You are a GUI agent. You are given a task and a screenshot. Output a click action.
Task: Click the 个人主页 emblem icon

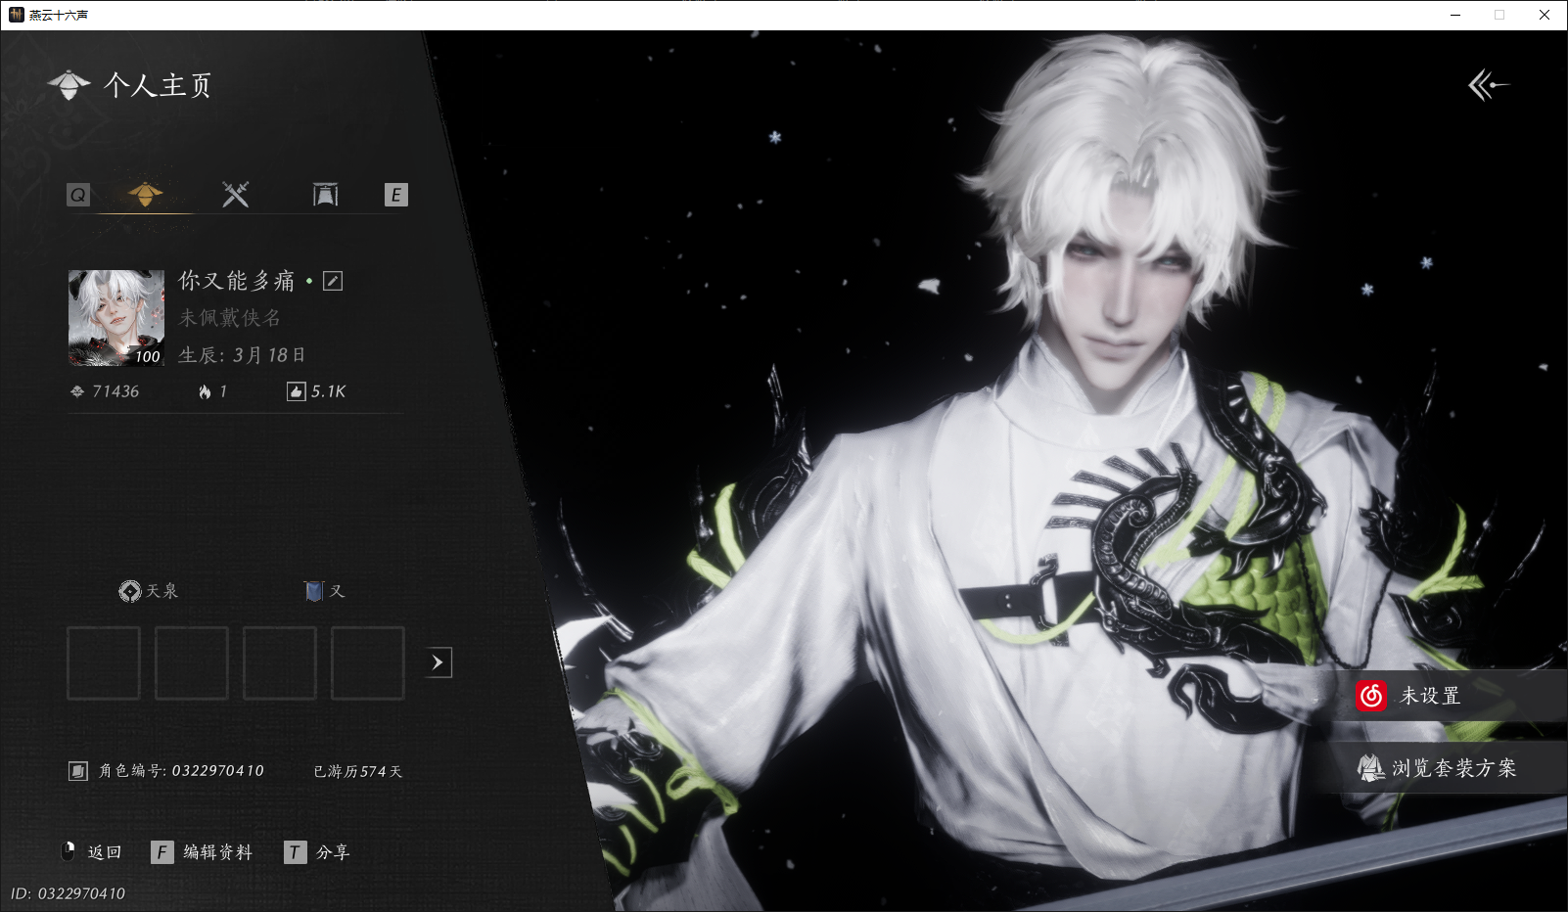tap(69, 85)
